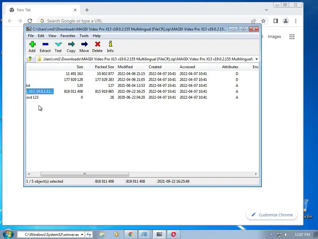Show hidden system tray icons

coord(271,235)
